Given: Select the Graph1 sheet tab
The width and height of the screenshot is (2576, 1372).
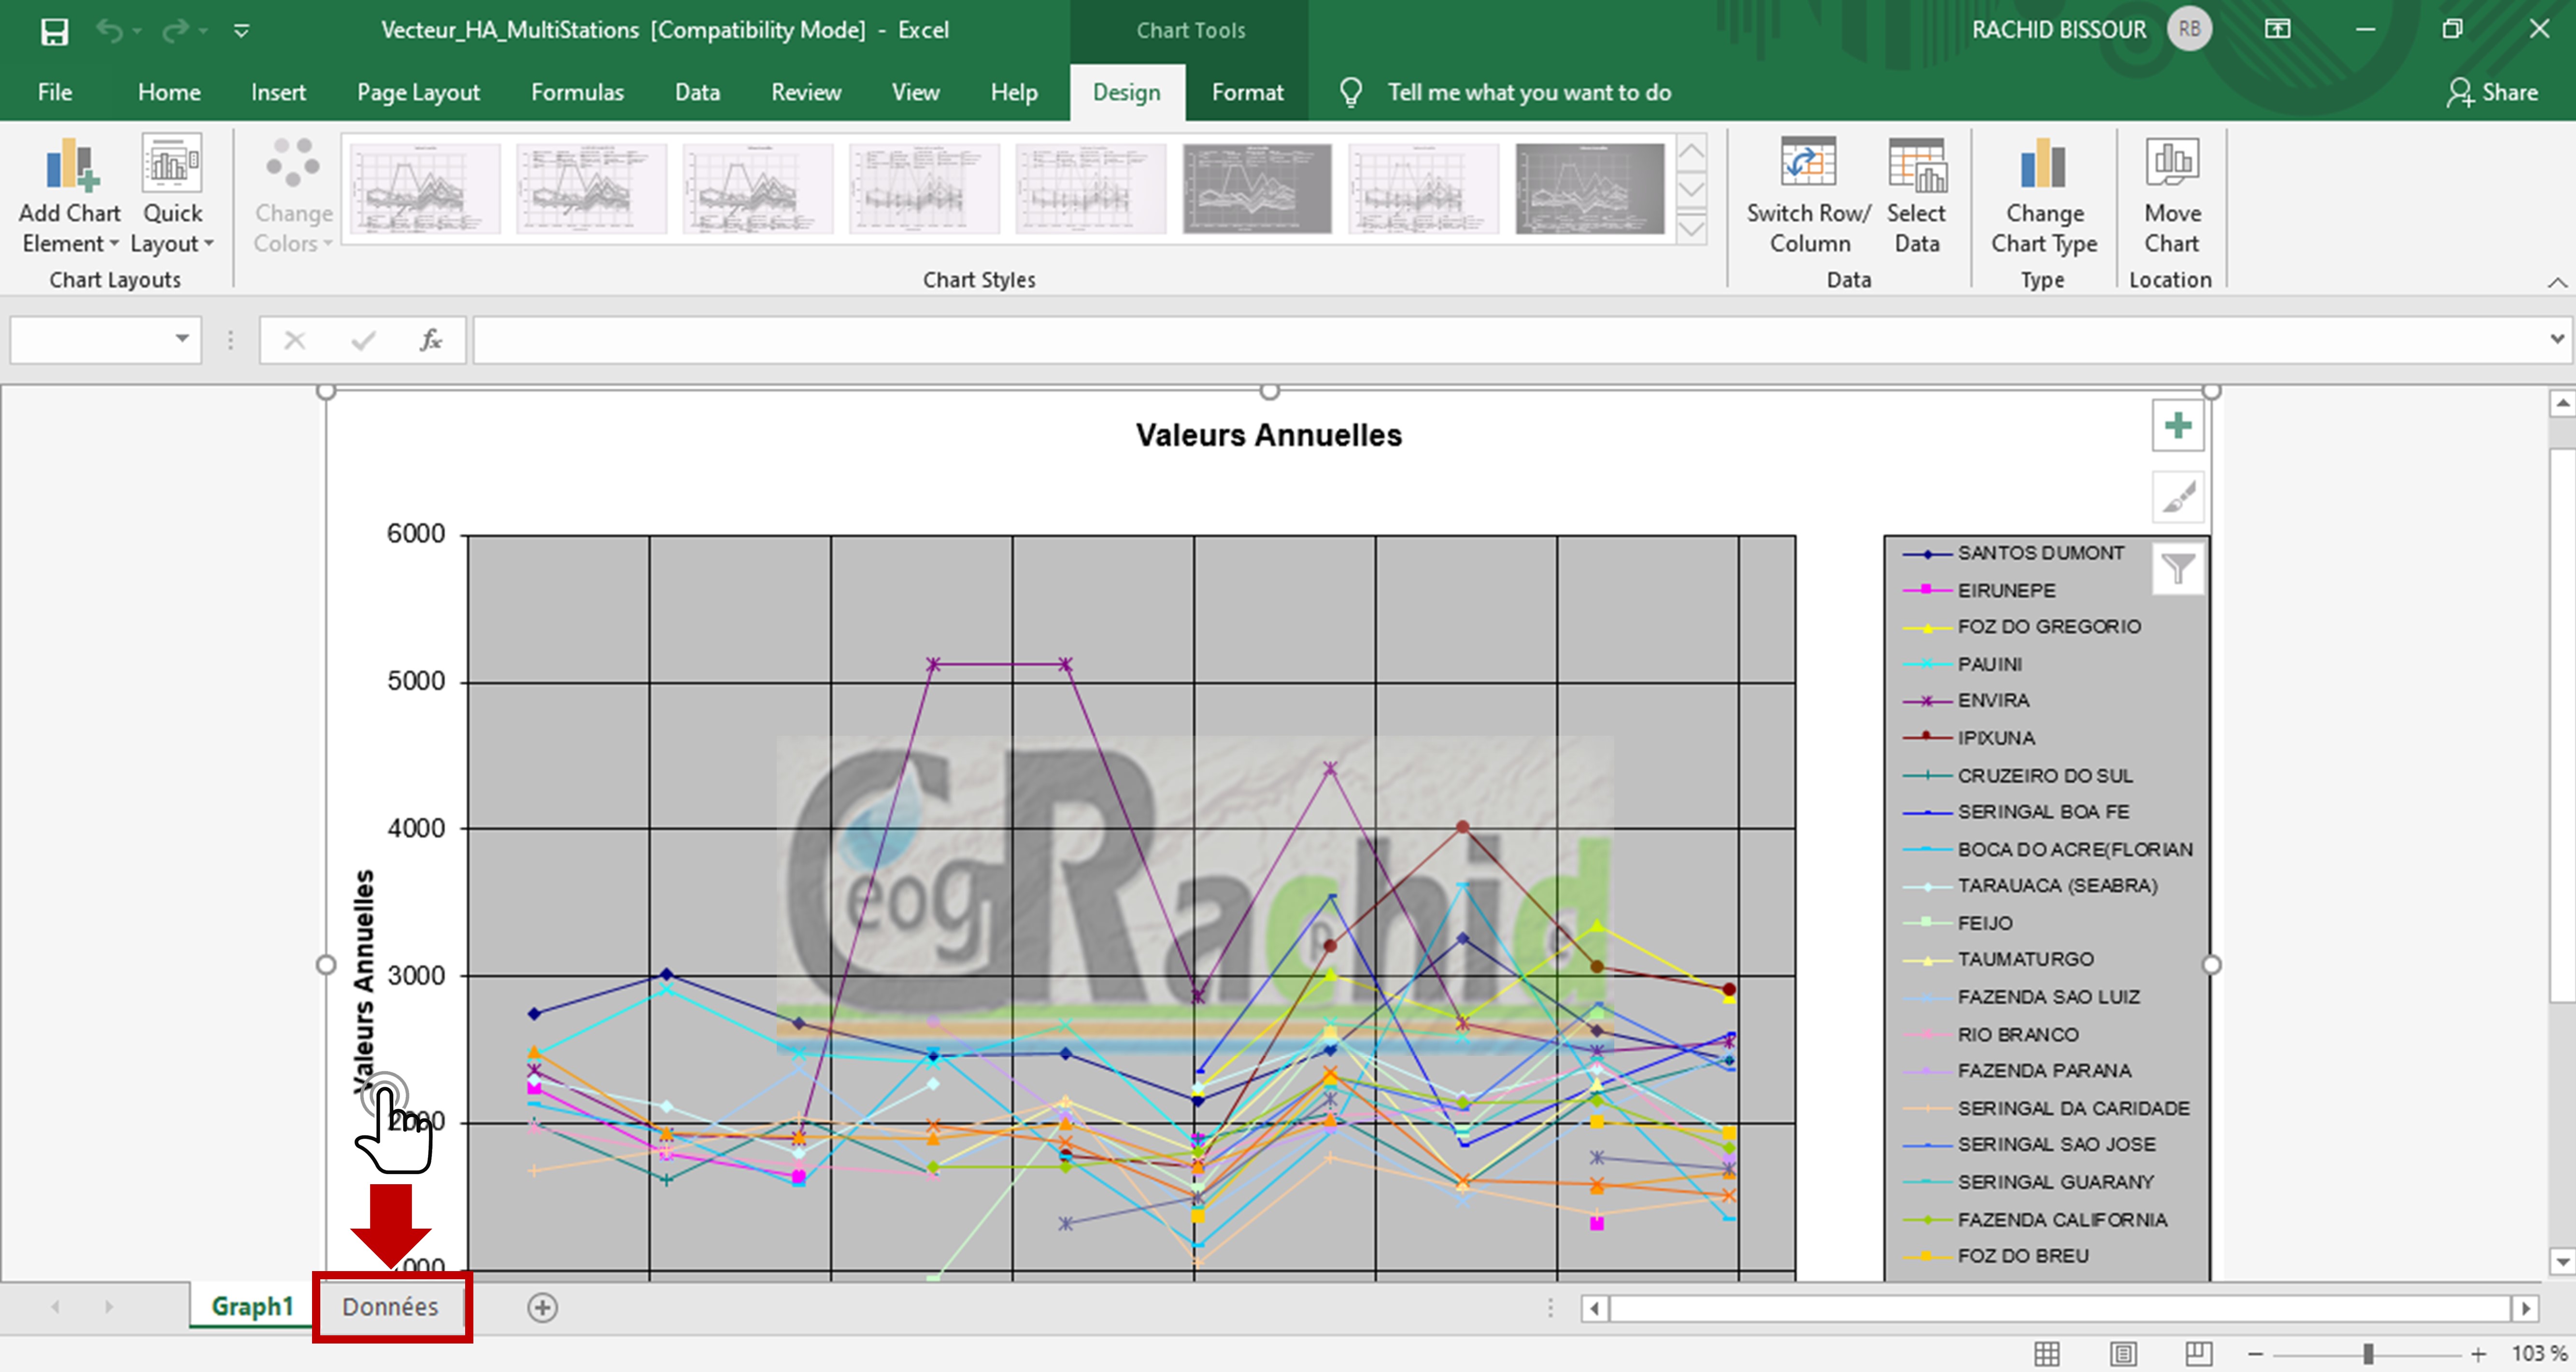Looking at the screenshot, I should (252, 1307).
